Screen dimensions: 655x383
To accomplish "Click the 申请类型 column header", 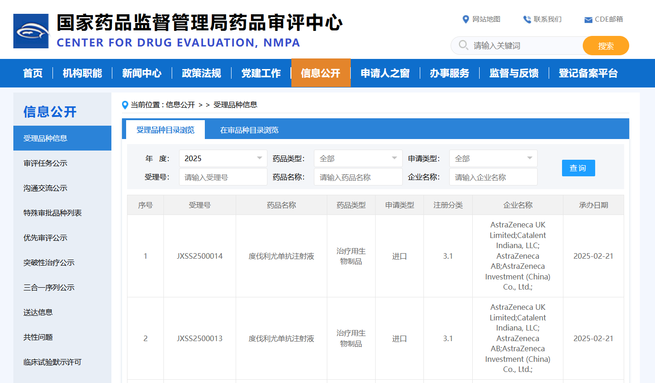I will [x=400, y=205].
